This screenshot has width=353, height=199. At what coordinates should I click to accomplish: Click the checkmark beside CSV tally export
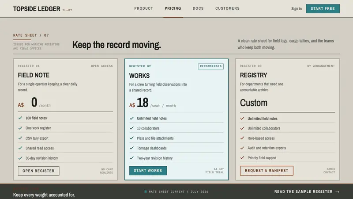point(20,138)
